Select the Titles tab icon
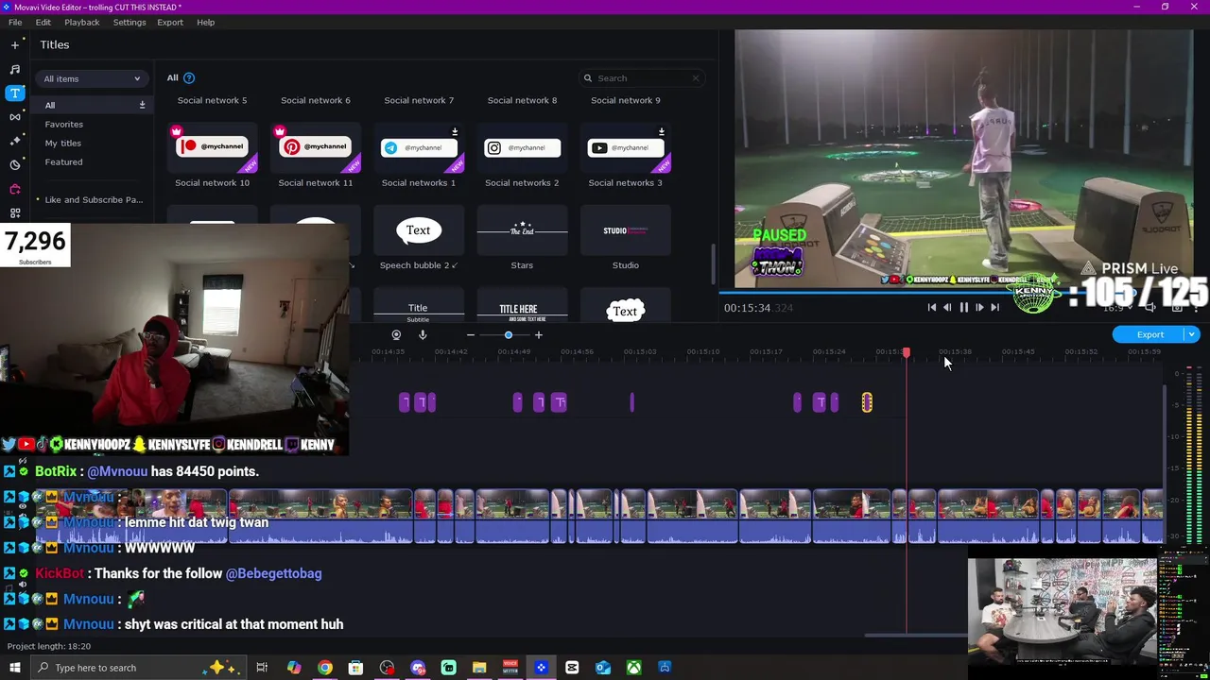This screenshot has height=680, width=1210. point(14,93)
